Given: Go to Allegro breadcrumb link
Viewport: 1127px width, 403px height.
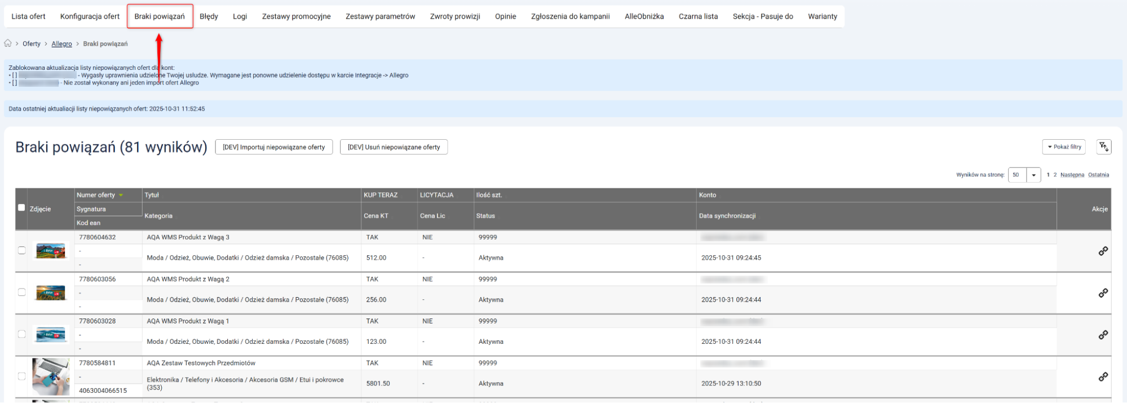Looking at the screenshot, I should (x=61, y=44).
